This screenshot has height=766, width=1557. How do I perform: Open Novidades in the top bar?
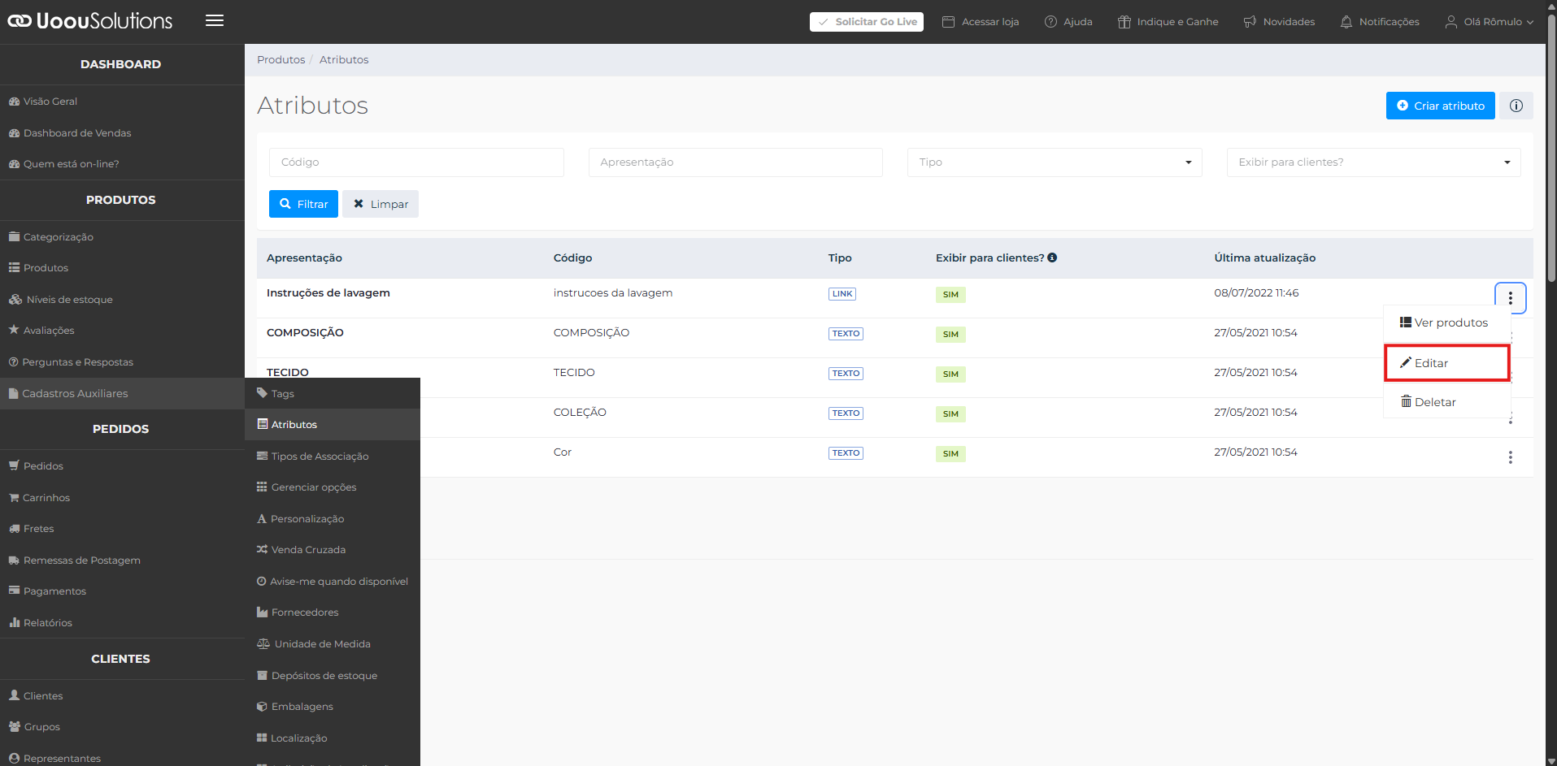(1279, 22)
